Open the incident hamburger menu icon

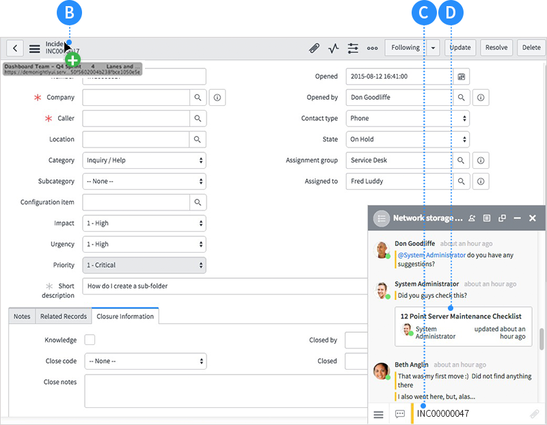[34, 48]
